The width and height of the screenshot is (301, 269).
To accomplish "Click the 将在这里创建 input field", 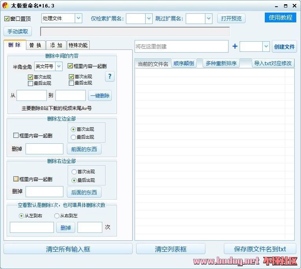I will tap(181, 46).
